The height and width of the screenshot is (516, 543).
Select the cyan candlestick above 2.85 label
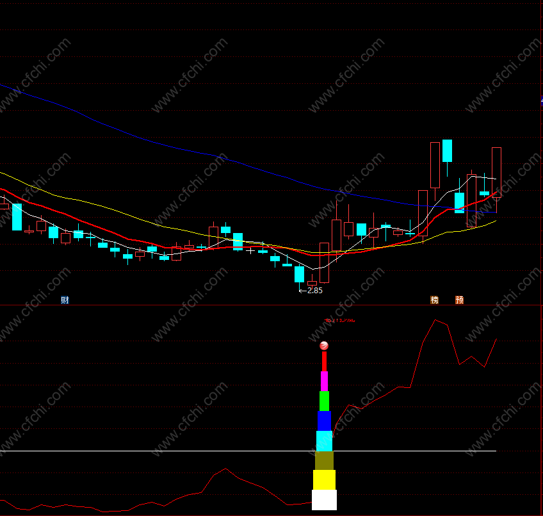(299, 274)
